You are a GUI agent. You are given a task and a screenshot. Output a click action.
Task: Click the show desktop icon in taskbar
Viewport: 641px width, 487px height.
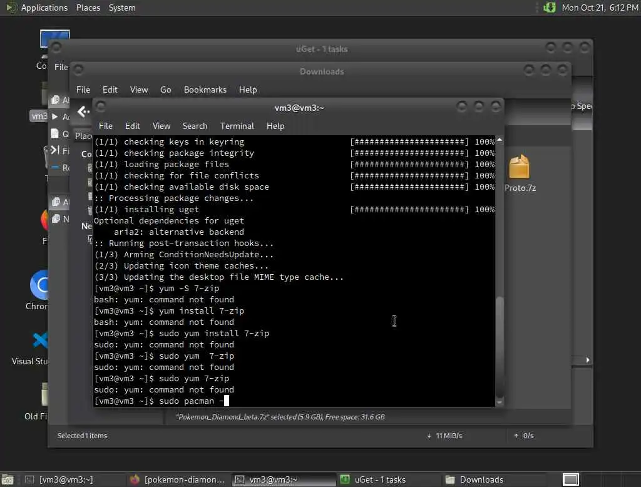(8, 479)
